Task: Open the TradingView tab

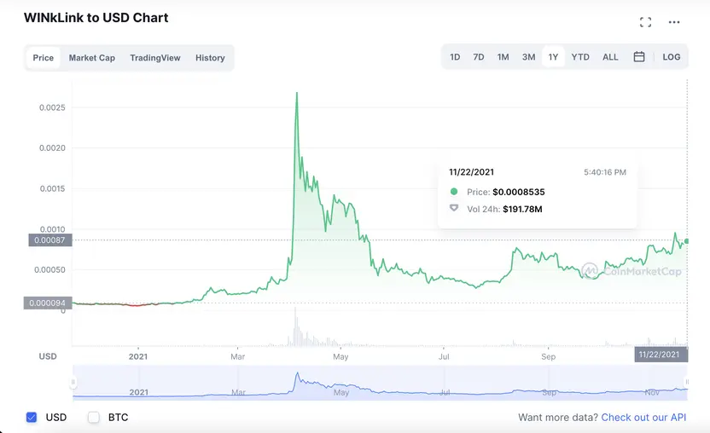Action: 155,58
